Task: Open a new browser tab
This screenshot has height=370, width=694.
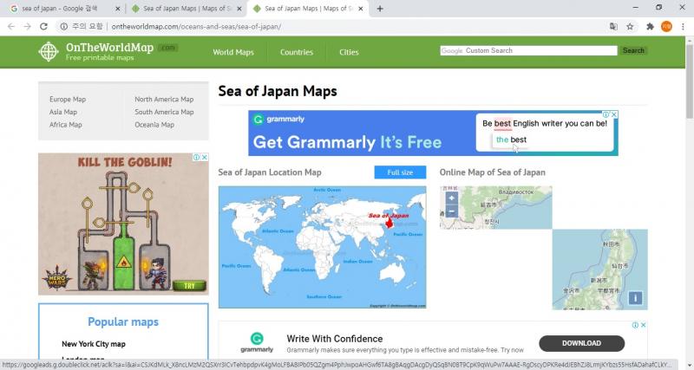Action: pyautogui.click(x=380, y=9)
